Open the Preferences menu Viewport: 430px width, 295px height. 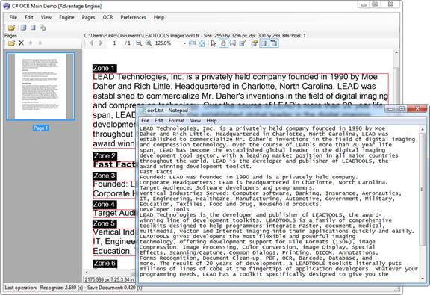point(134,17)
